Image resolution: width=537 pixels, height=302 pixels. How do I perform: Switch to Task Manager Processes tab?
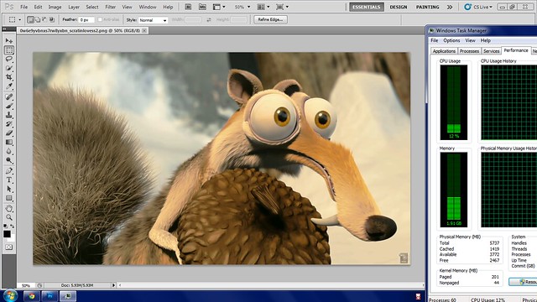(x=469, y=51)
